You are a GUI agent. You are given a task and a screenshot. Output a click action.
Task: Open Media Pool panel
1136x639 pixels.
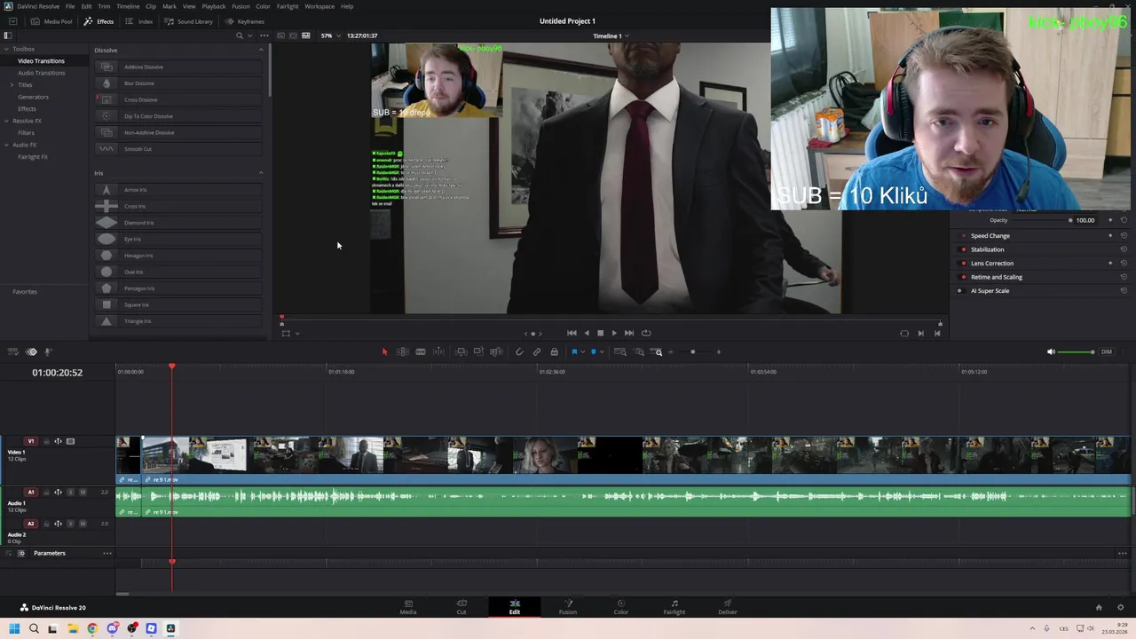pos(51,21)
